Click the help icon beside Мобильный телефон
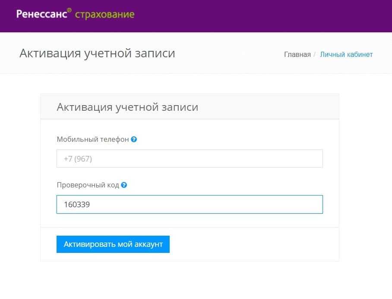 point(134,140)
